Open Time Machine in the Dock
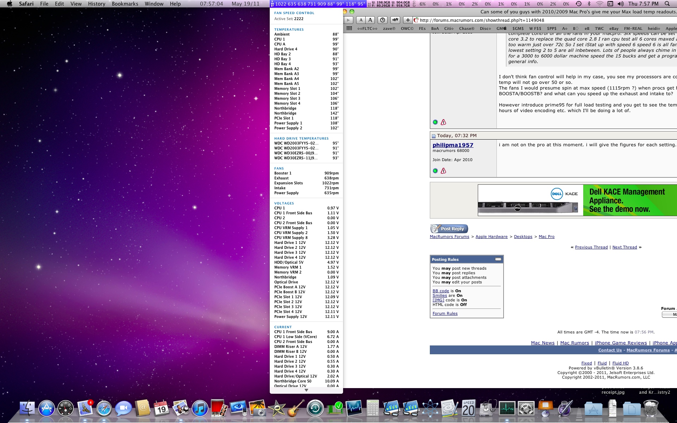Image resolution: width=677 pixels, height=423 pixels. 315,409
